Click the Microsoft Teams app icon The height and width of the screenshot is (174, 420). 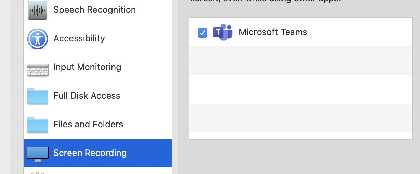(x=223, y=32)
